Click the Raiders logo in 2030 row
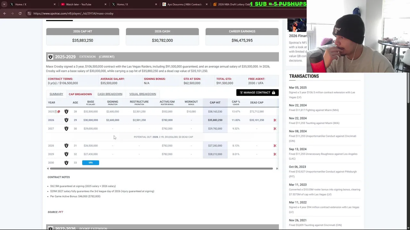 tap(66, 163)
